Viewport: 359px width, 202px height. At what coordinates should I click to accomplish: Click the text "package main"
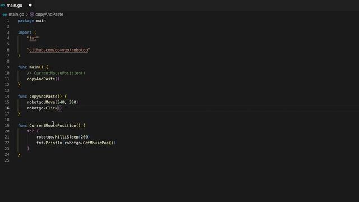coord(31,21)
